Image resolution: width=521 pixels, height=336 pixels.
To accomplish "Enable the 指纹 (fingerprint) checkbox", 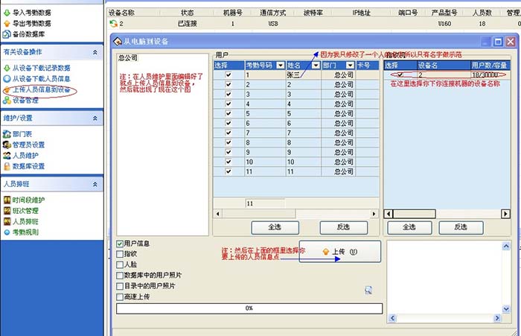I will click(x=120, y=254).
